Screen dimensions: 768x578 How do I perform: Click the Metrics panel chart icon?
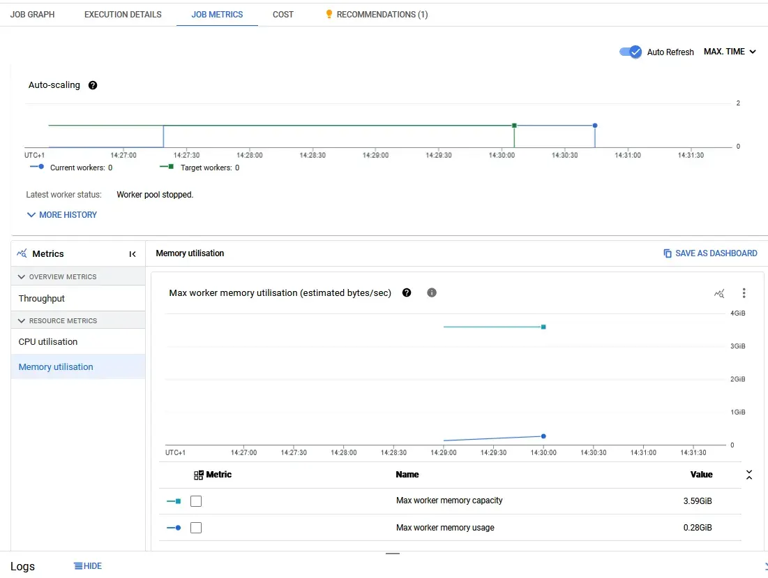coord(22,253)
